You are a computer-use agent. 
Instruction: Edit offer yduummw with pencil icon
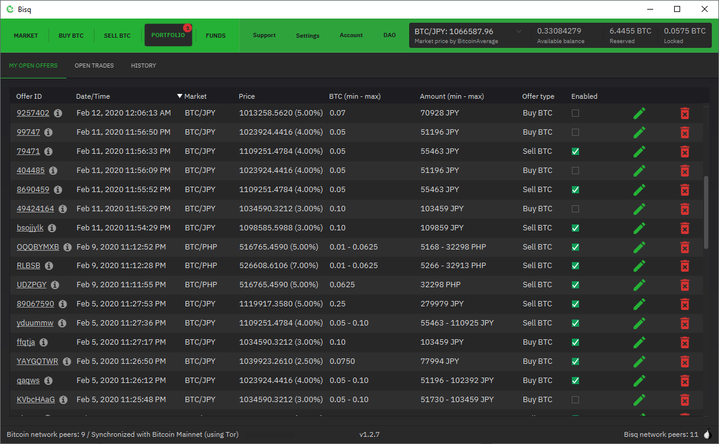click(639, 323)
